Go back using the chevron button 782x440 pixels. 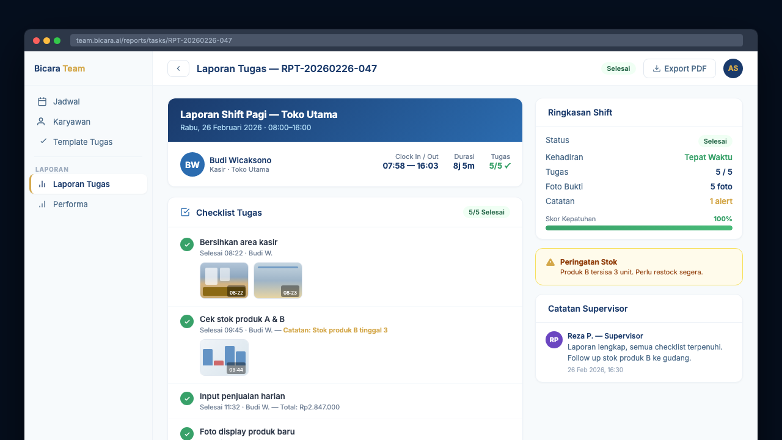point(178,68)
